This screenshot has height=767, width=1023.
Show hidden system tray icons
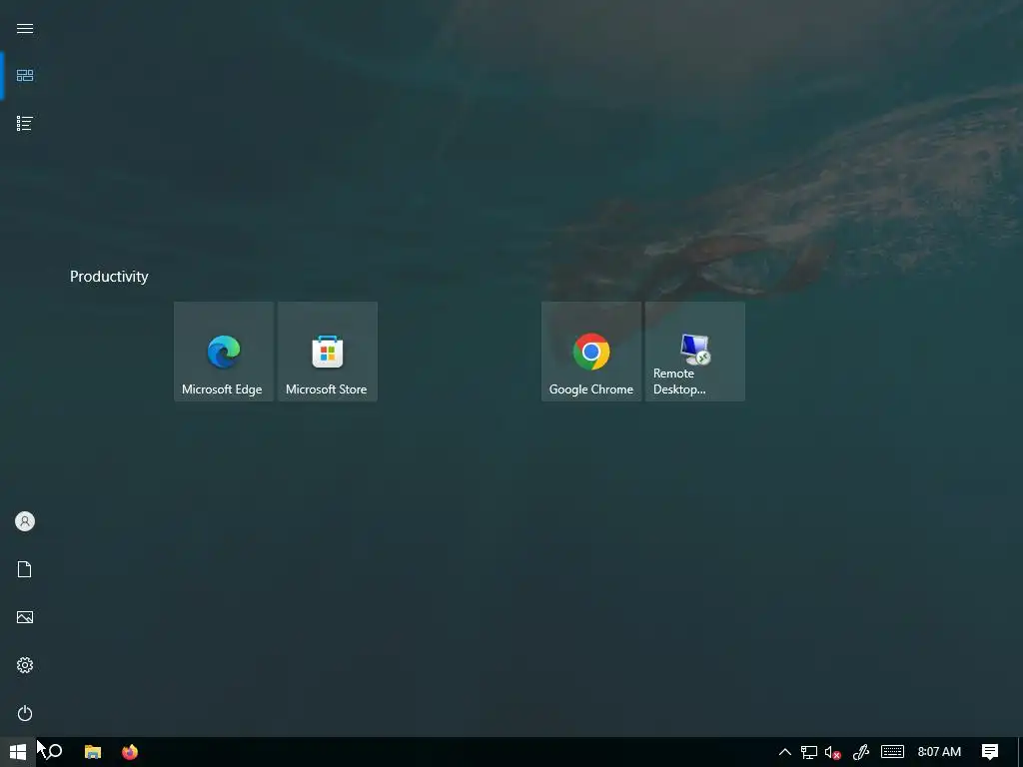pyautogui.click(x=785, y=752)
